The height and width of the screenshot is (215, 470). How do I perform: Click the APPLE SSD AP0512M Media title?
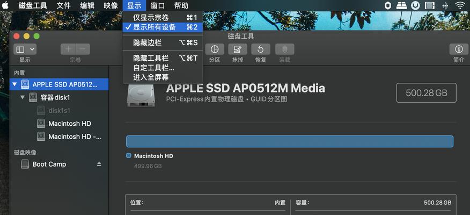pyautogui.click(x=246, y=88)
